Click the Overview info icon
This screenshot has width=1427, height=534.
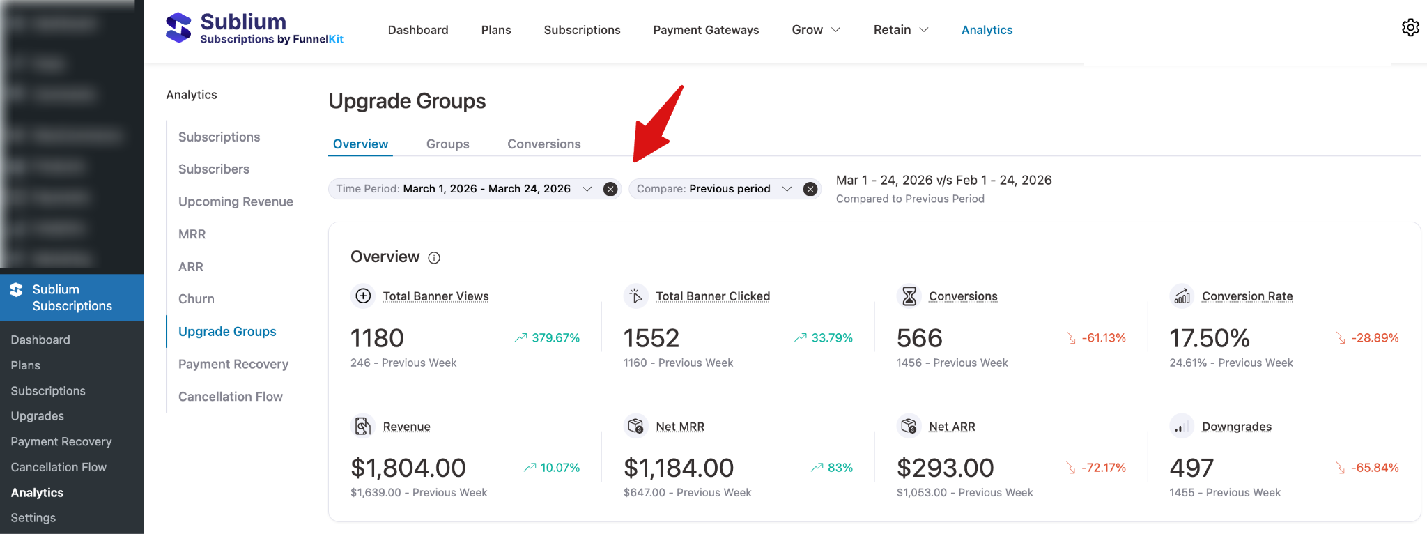coord(434,258)
